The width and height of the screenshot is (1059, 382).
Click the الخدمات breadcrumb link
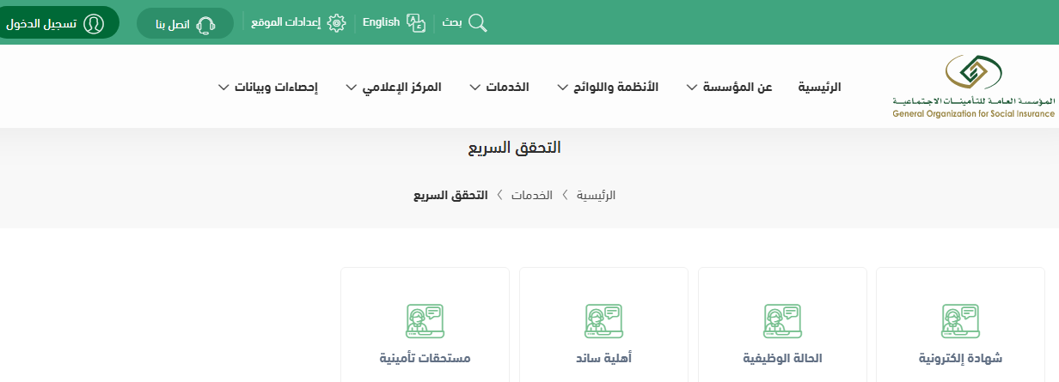click(x=532, y=195)
